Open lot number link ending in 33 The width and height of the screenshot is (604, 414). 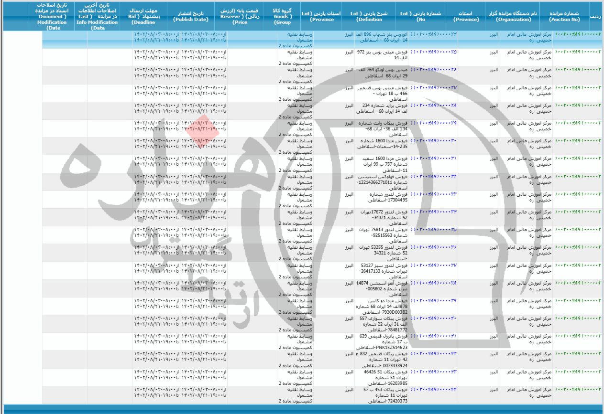point(434,194)
